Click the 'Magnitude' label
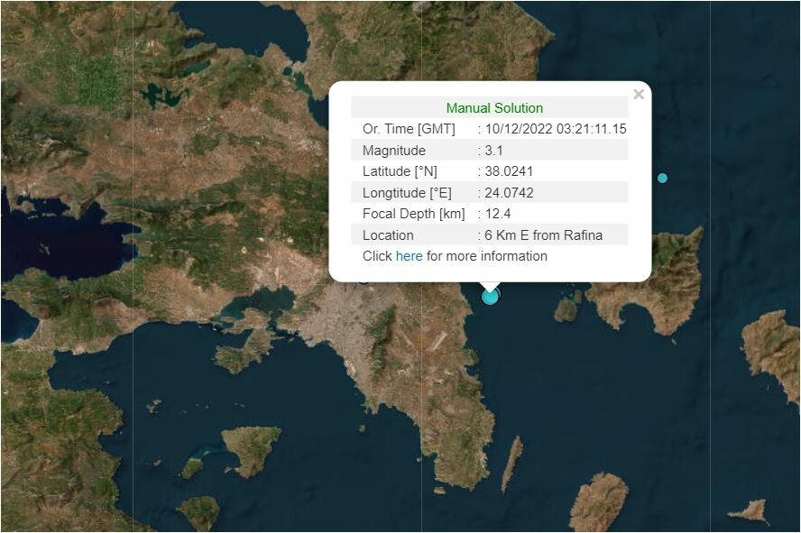This screenshot has height=533, width=801. [394, 151]
